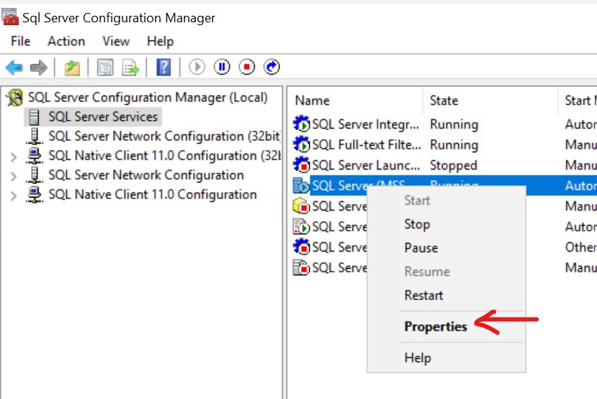Select SQL Server Network Configuration (32bit) tree label
Viewport: 597px width, 399px height.
(164, 136)
